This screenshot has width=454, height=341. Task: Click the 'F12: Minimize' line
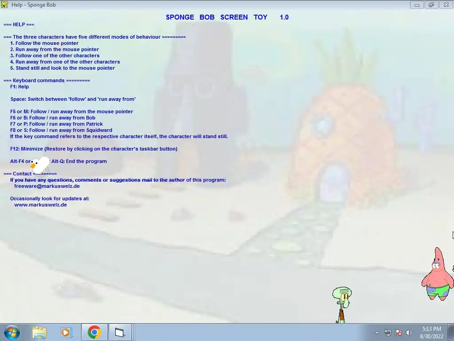[x=94, y=149]
